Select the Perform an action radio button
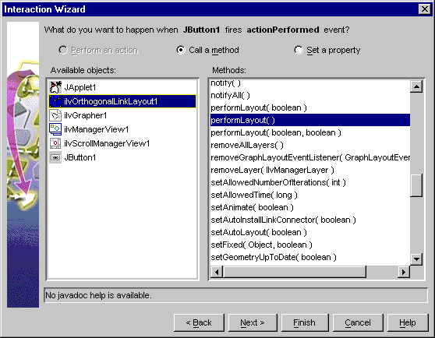 click(x=63, y=50)
